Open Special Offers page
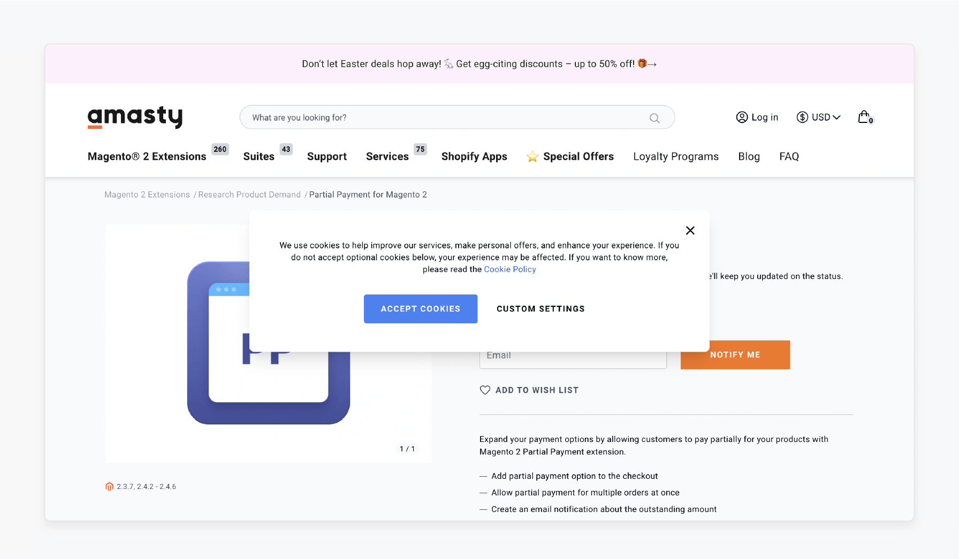Screen dimensions: 959x559 pos(579,157)
